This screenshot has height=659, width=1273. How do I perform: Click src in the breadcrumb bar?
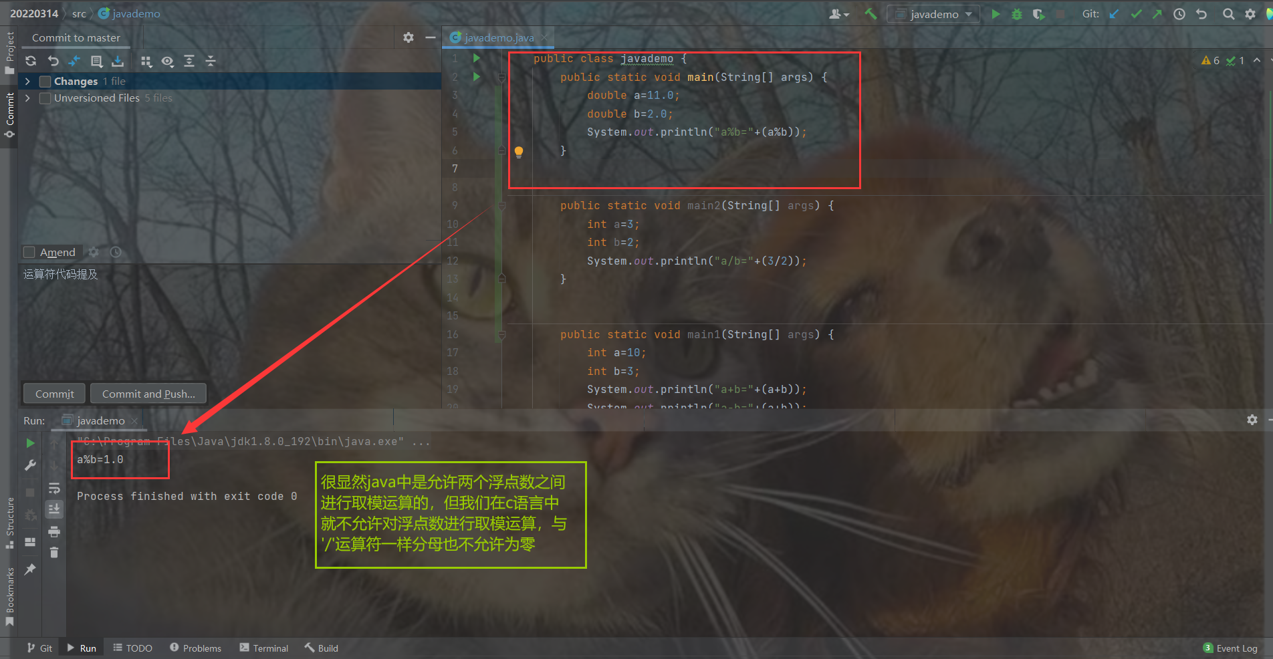(79, 13)
